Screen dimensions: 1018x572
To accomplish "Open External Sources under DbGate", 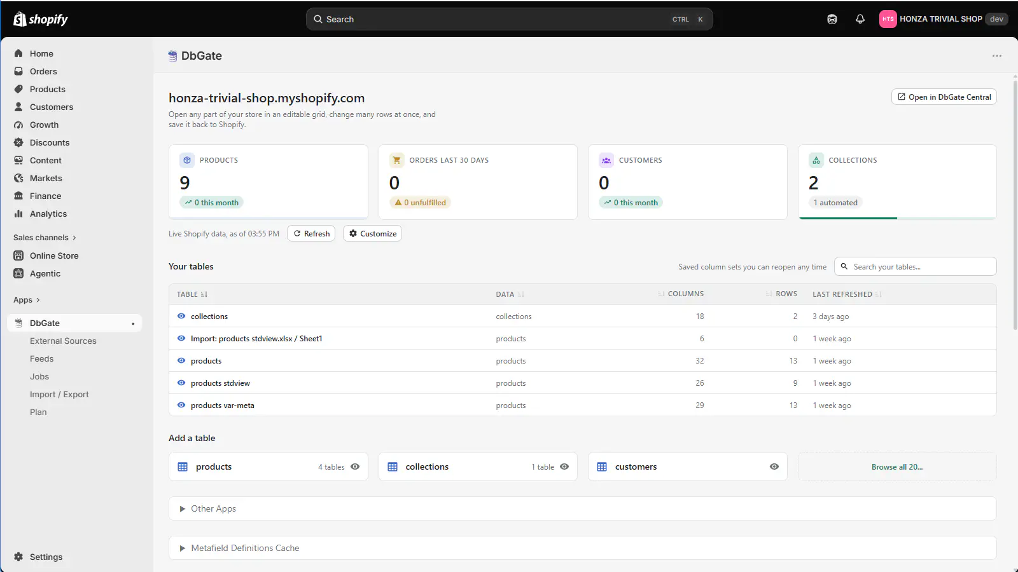I will pos(63,341).
